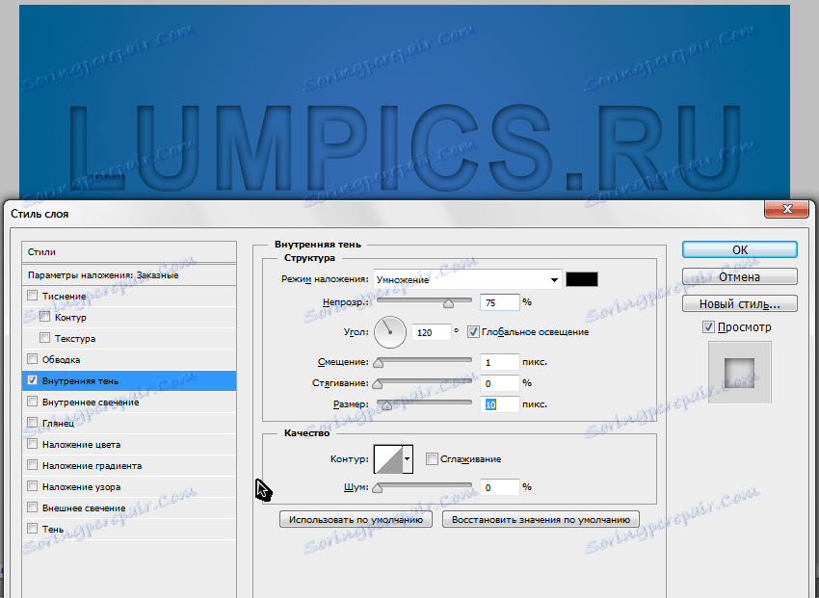Click the Угол angle dial
The image size is (819, 598).
[390, 332]
